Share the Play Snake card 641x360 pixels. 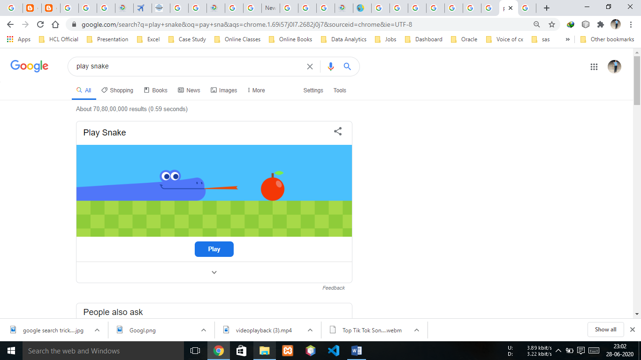coord(338,131)
